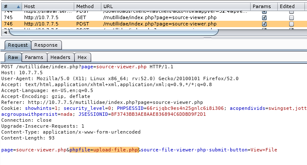
Task: Click the Params column header
Action: [264, 6]
